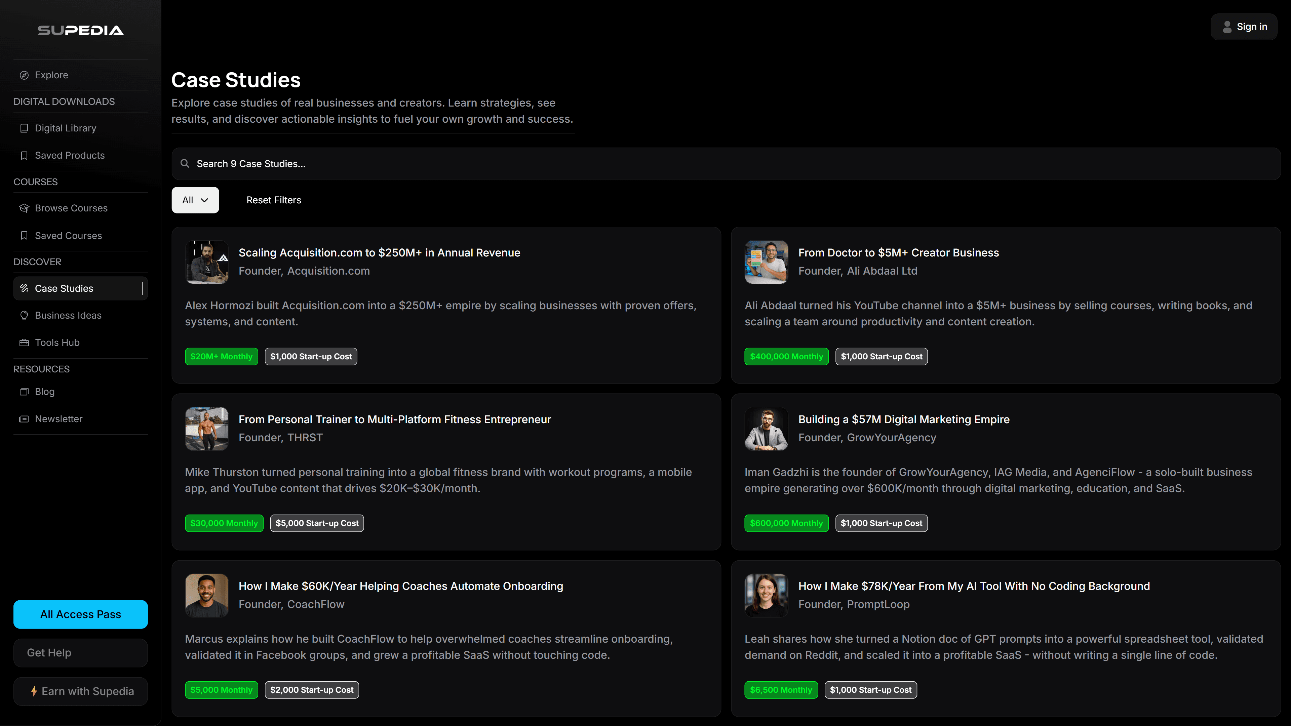Click 'Founder, GrowYourAgency' text
Screen dimensions: 1291x726
click(x=867, y=438)
